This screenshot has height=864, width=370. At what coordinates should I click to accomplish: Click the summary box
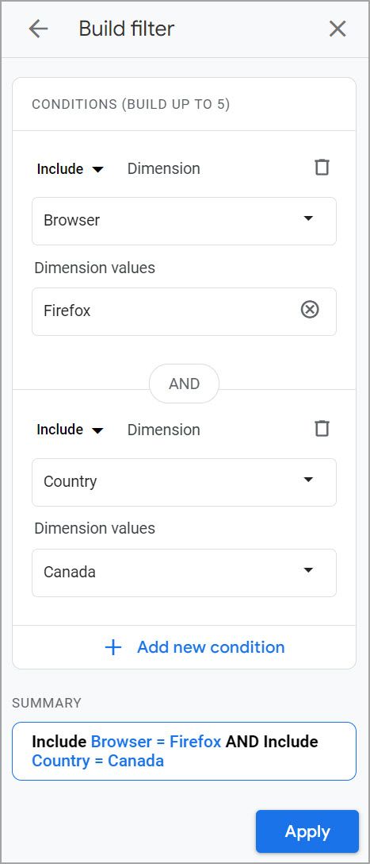pos(184,751)
